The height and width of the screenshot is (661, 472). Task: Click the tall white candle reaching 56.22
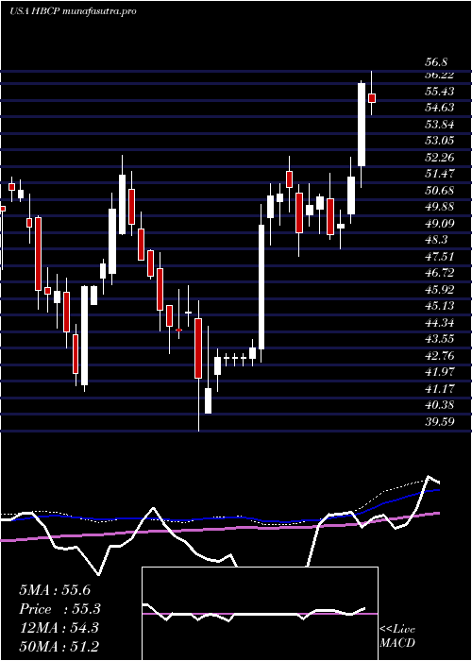(362, 125)
